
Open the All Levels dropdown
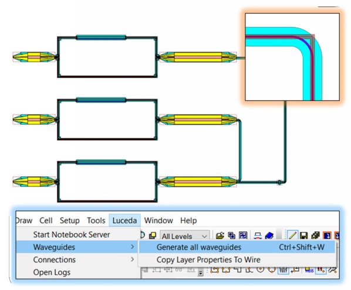(185, 236)
